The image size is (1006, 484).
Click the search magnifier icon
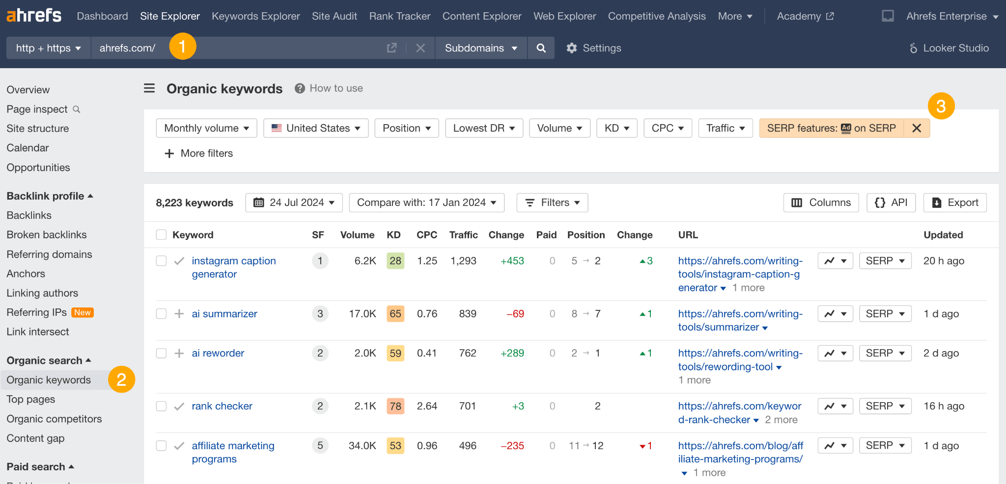coord(541,48)
